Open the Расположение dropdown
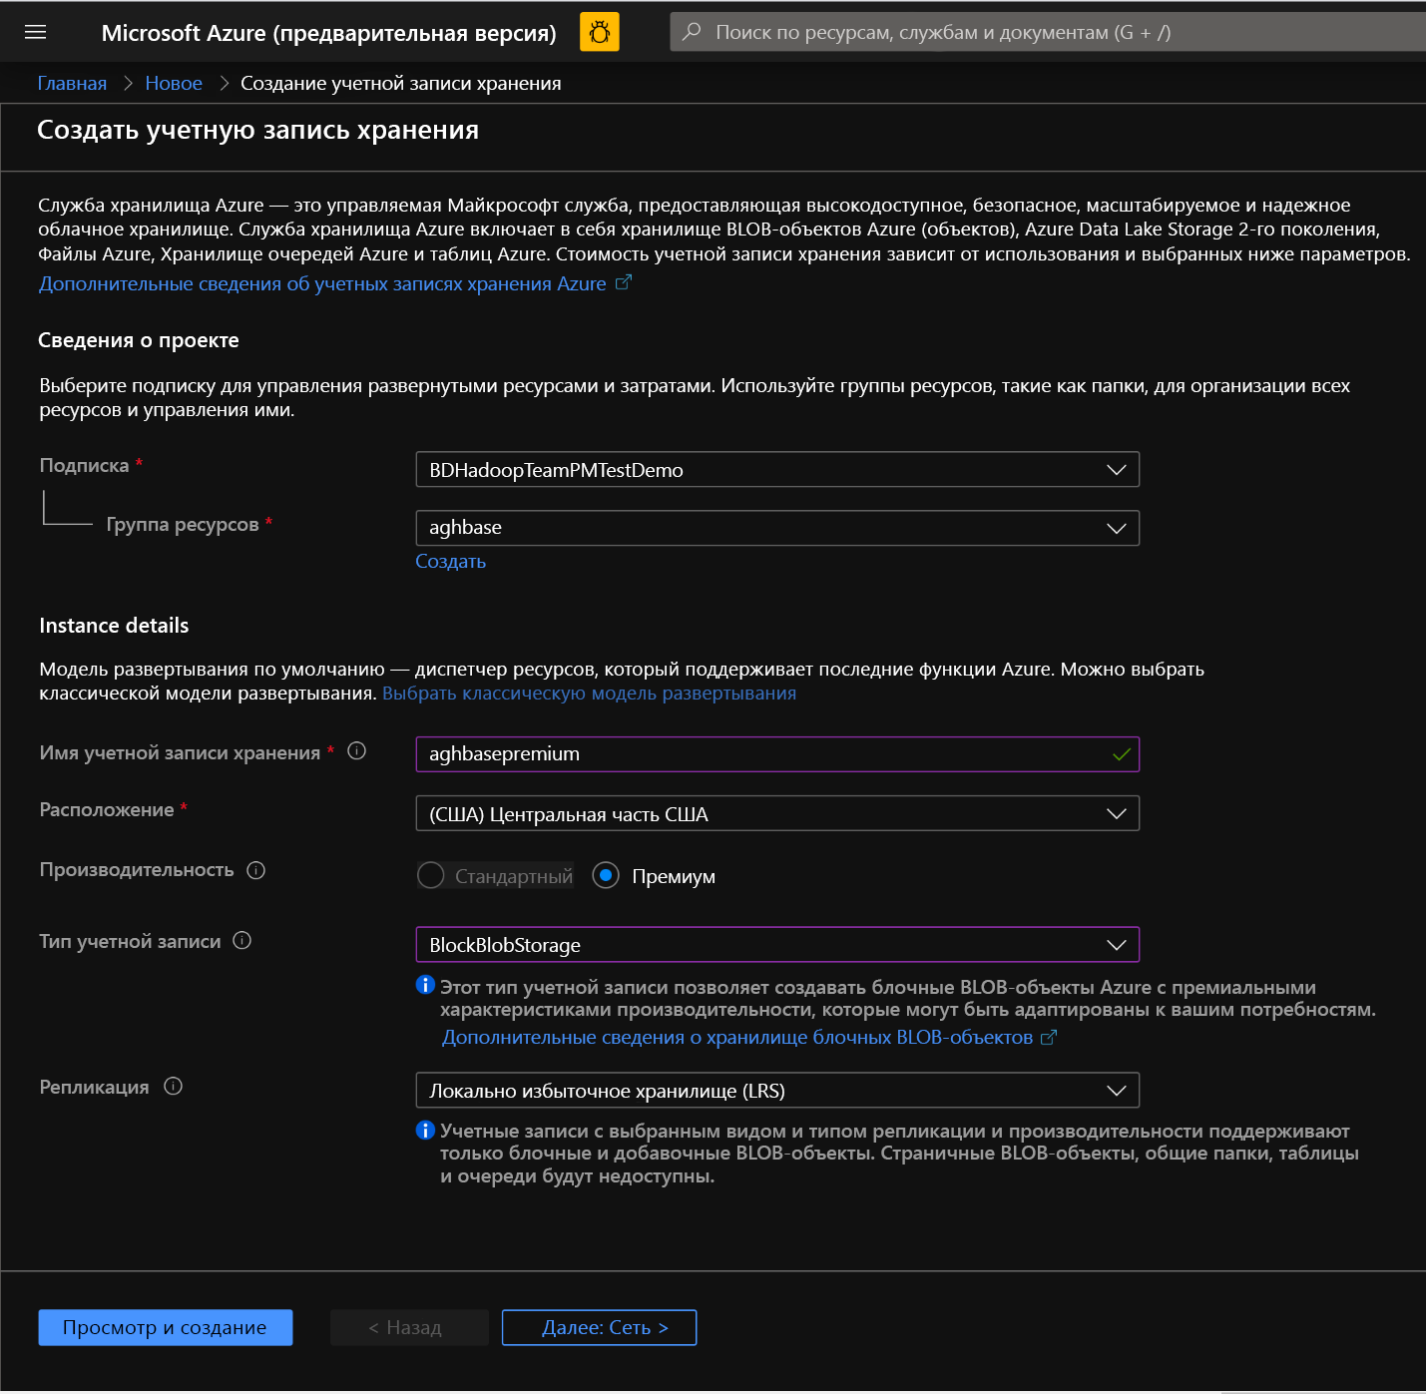The image size is (1426, 1394). point(777,813)
